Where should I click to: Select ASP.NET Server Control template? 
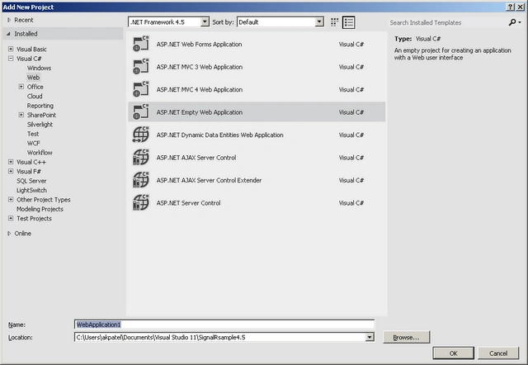tap(257, 202)
